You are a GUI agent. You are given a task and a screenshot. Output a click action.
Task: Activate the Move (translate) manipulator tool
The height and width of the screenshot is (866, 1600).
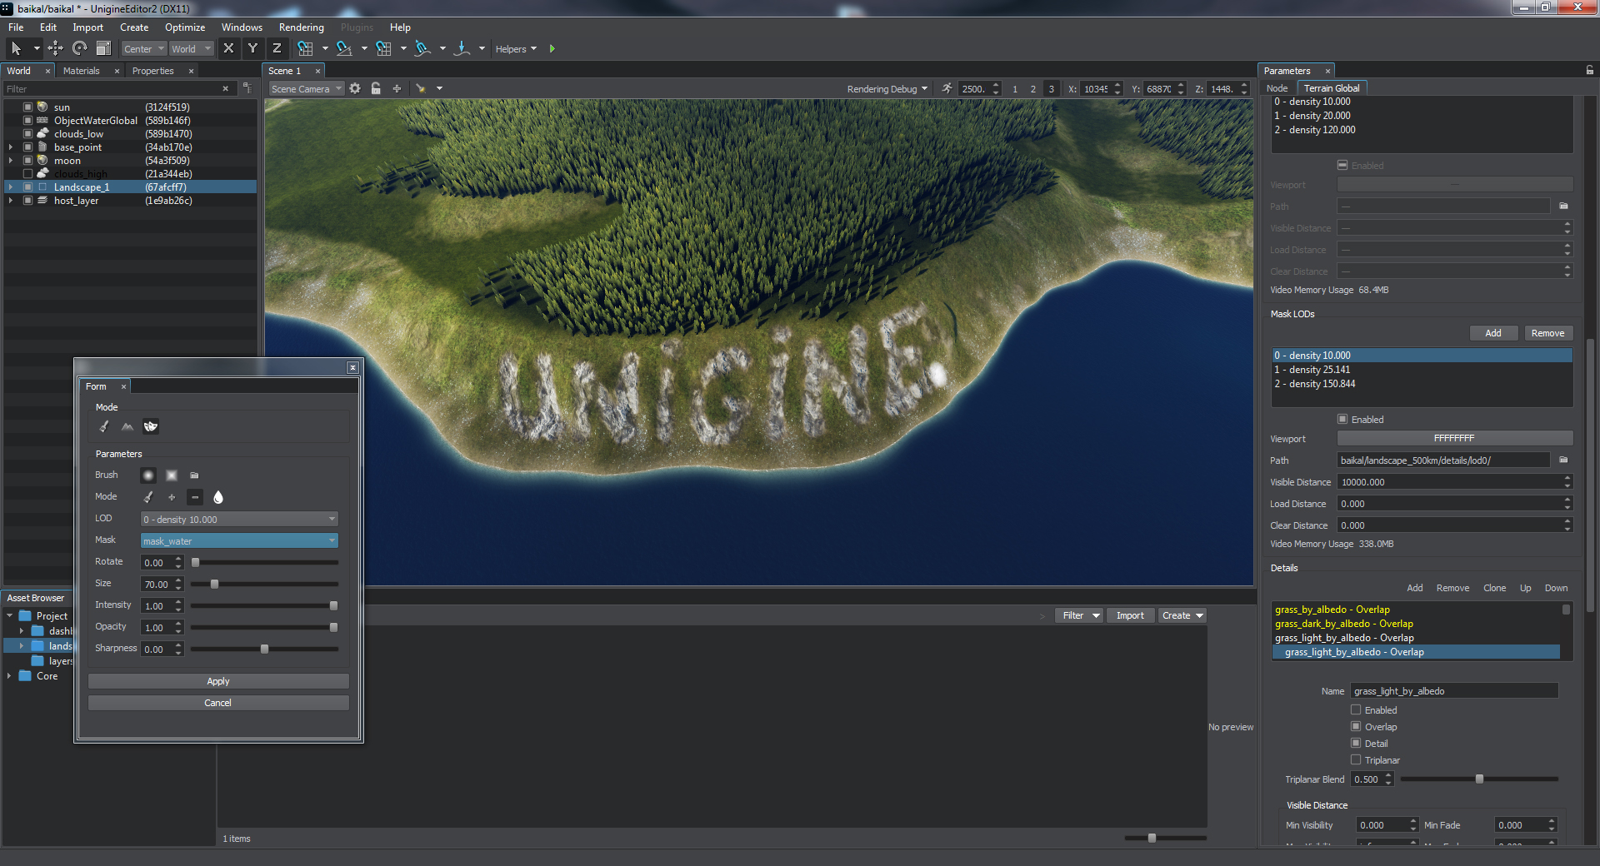click(55, 49)
